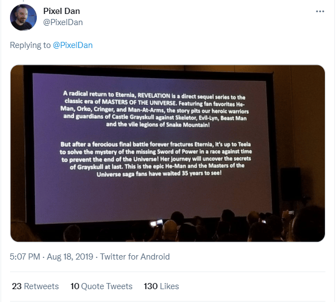This screenshot has width=336, height=302.
Task: Click 'MASTERS OF THE UNIVERSE' text in photo
Action: click(139, 102)
